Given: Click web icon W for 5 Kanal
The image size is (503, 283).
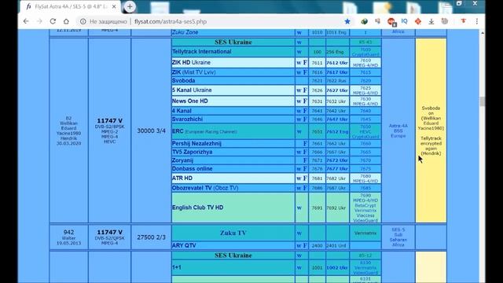Looking at the screenshot, I should [299, 90].
